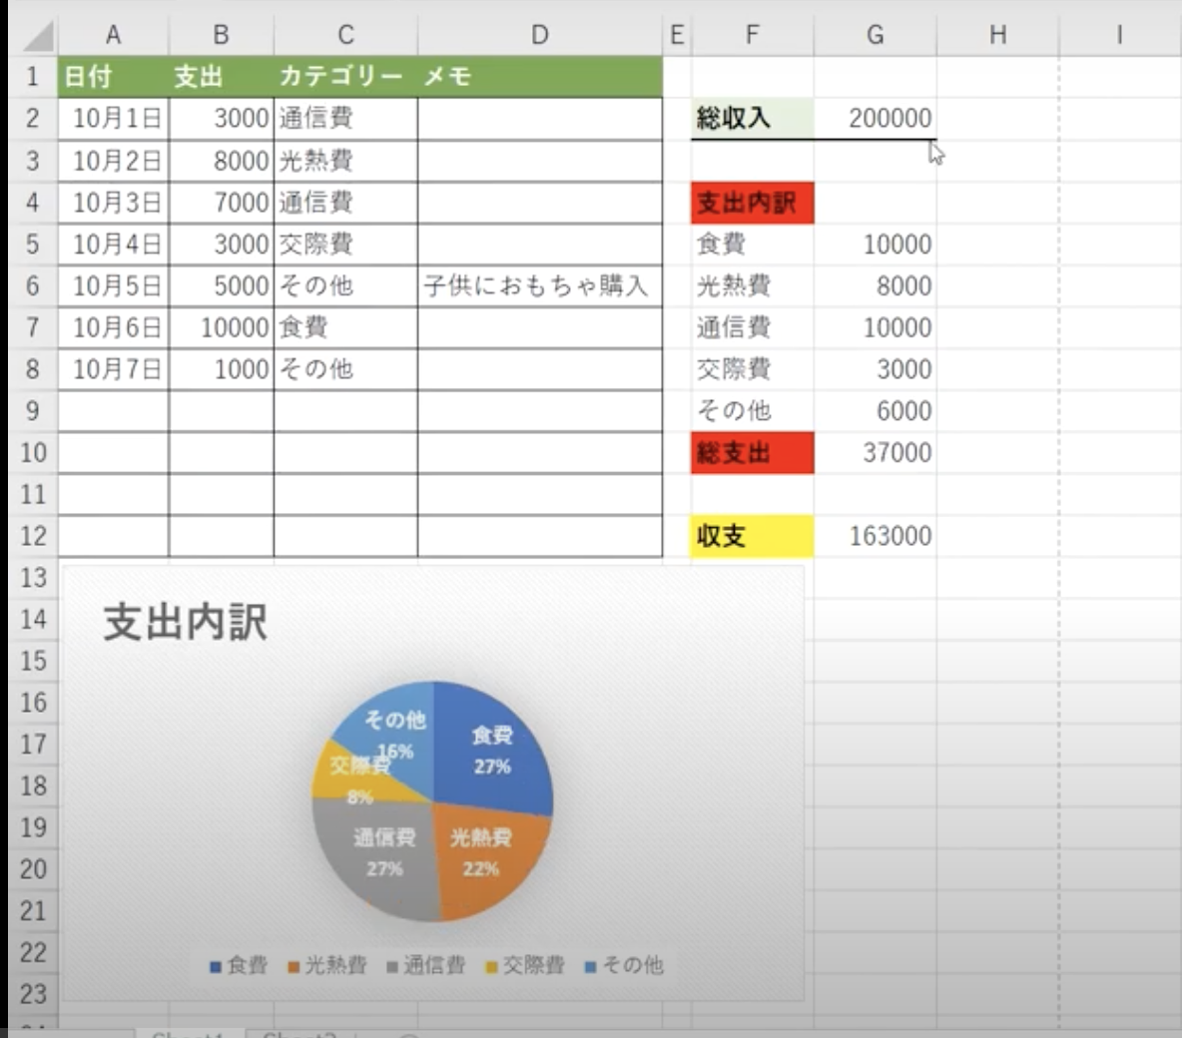Select column A header
This screenshot has height=1038, width=1182.
pyautogui.click(x=113, y=35)
